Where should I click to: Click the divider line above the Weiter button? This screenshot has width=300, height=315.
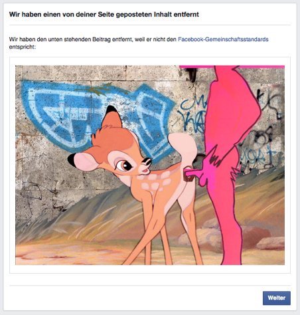coord(150,285)
